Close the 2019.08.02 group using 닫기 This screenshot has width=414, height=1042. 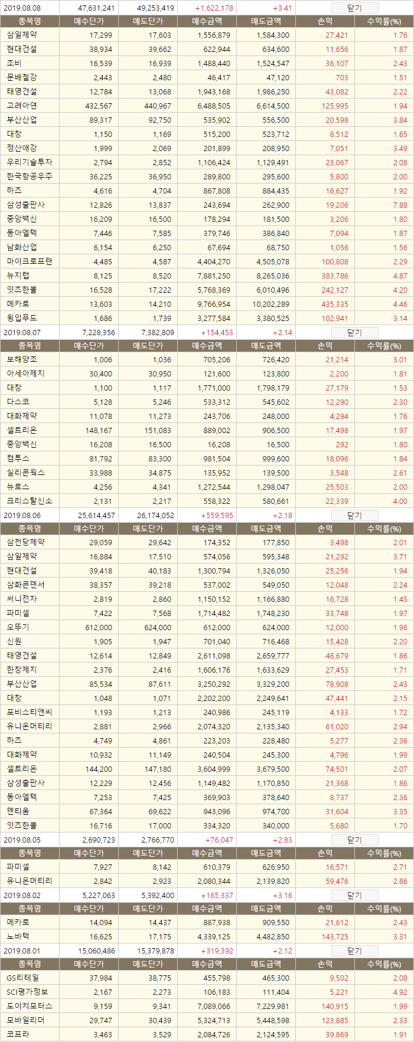[x=354, y=896]
